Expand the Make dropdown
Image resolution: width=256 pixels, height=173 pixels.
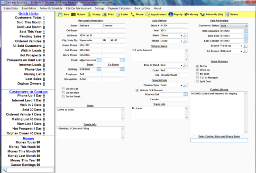[181, 35]
